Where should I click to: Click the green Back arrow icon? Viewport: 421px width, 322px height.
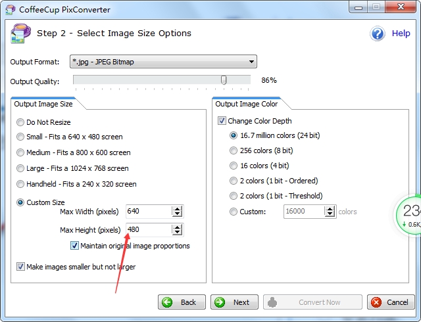[x=167, y=302]
